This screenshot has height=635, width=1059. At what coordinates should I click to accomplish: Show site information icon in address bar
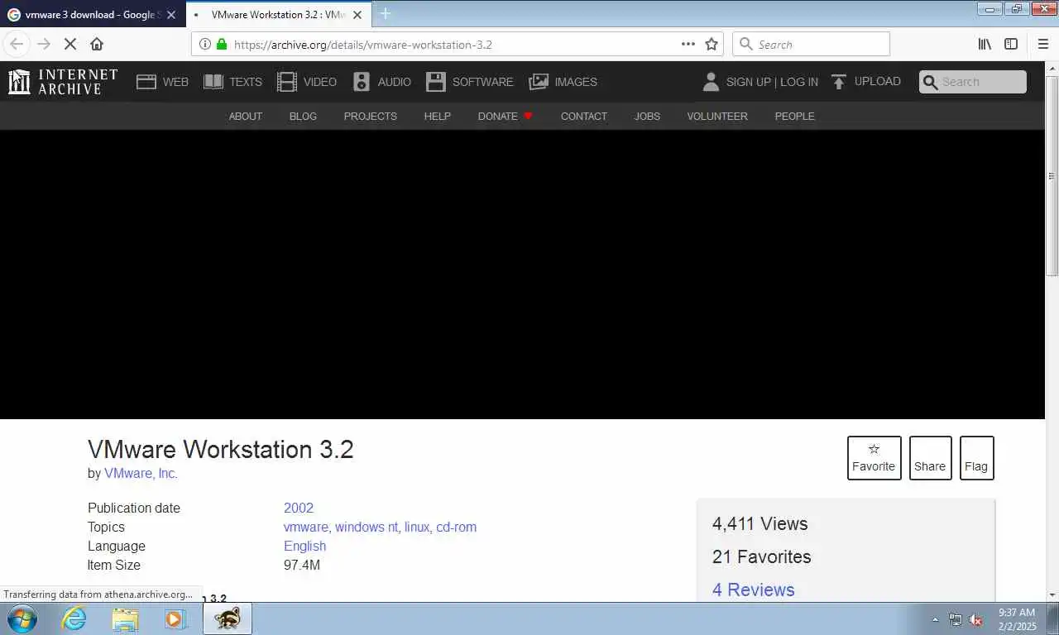204,45
